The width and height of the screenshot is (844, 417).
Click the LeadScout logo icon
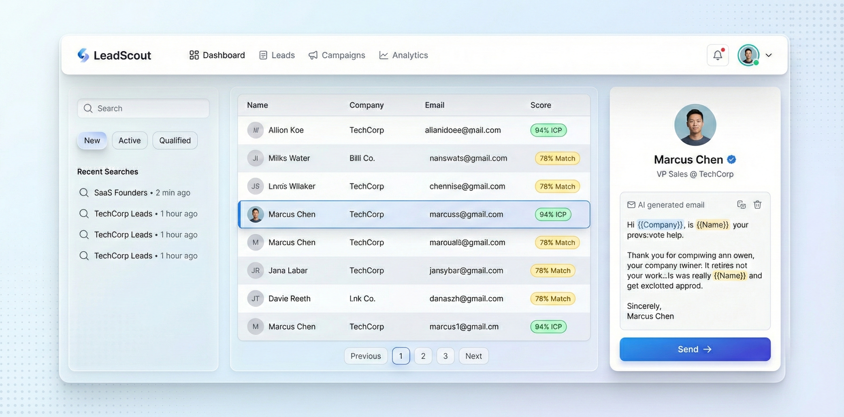(x=83, y=55)
